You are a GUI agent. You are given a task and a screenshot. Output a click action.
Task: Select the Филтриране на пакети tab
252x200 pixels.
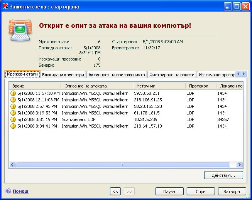tap(171, 74)
